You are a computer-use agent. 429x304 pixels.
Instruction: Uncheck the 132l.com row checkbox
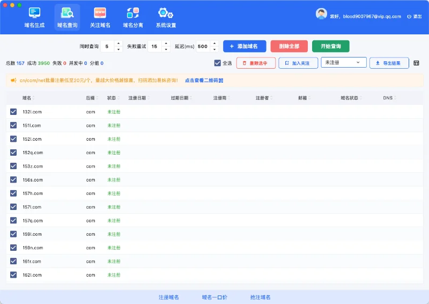(13, 112)
